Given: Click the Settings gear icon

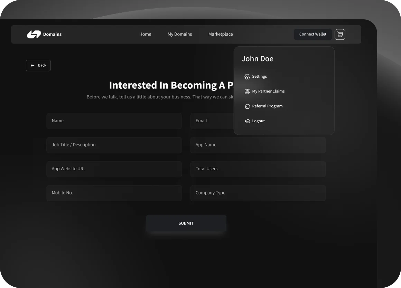Looking at the screenshot, I should [x=247, y=77].
